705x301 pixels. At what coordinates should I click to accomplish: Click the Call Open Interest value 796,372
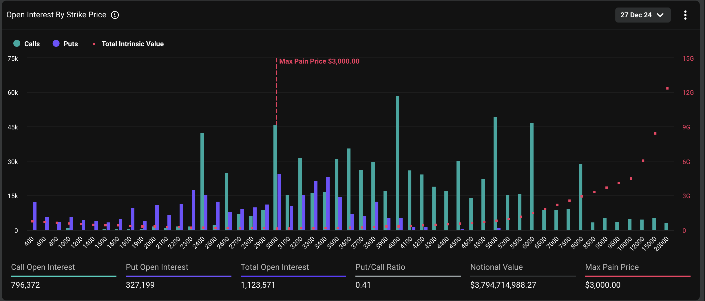25,285
